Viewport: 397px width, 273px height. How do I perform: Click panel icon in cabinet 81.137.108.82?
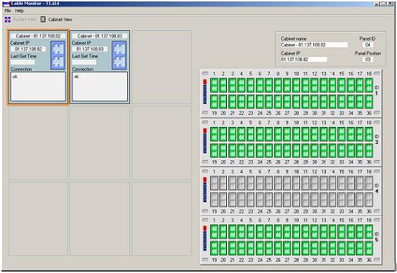(58, 55)
